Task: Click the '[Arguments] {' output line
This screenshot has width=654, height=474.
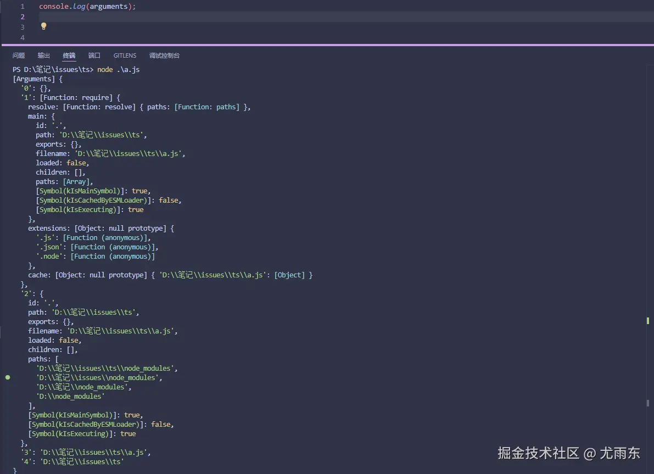Action: 37,79
